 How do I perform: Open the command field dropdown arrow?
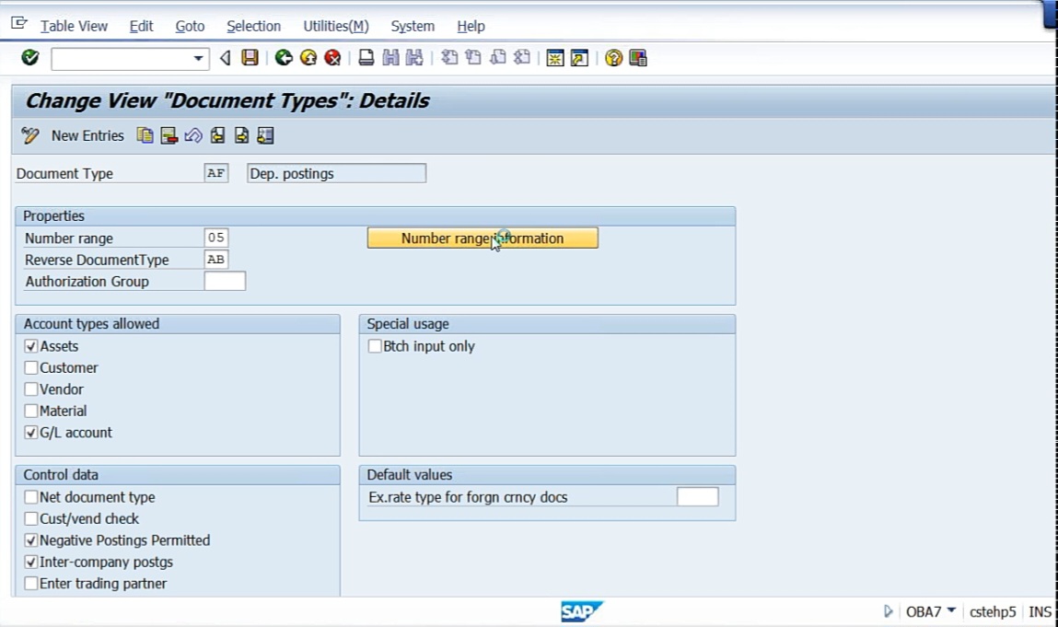[x=198, y=59]
